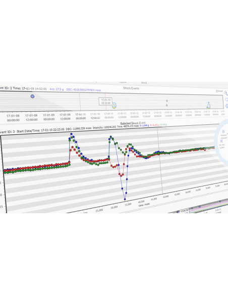Click the lowest blue data point in the graph
This screenshot has width=228, height=295.
click(x=125, y=199)
